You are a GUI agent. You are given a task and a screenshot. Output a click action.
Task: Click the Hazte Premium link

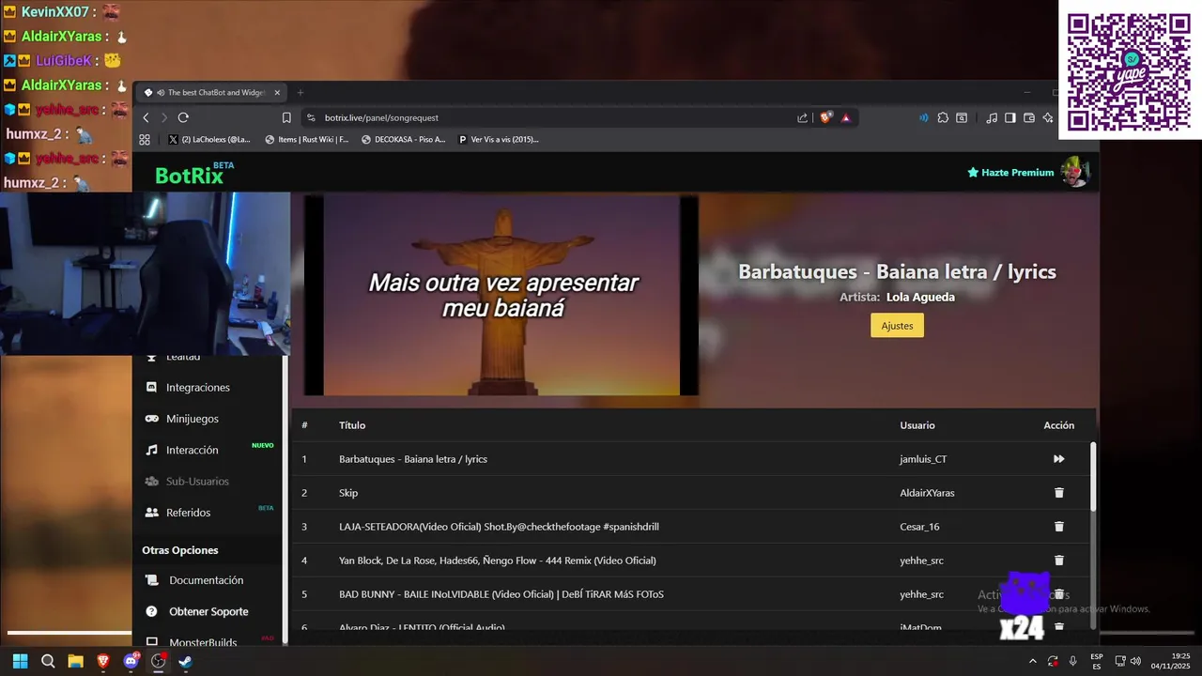tap(1010, 173)
